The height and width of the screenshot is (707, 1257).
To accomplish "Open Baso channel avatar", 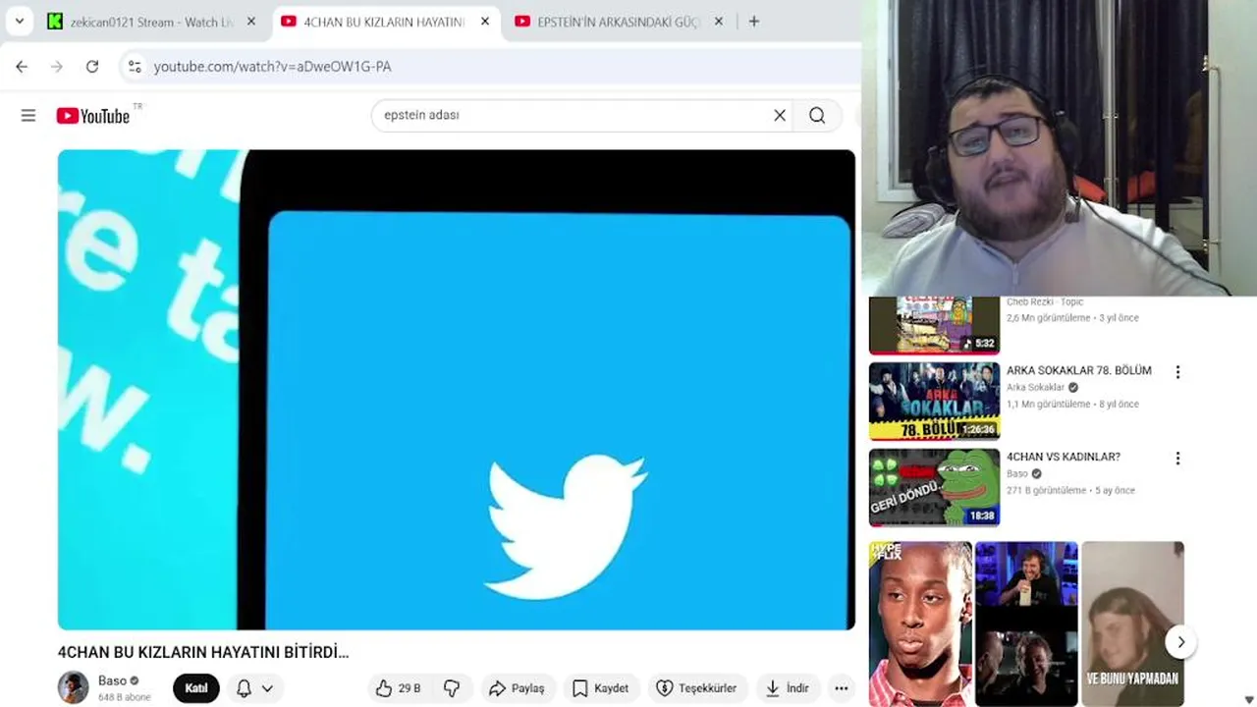I will [x=74, y=687].
